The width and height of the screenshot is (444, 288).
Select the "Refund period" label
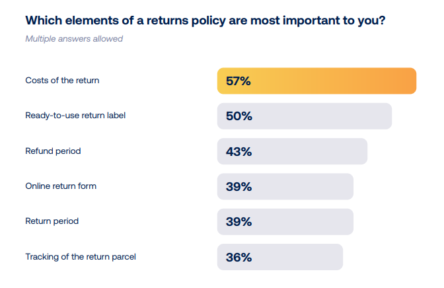pos(53,151)
